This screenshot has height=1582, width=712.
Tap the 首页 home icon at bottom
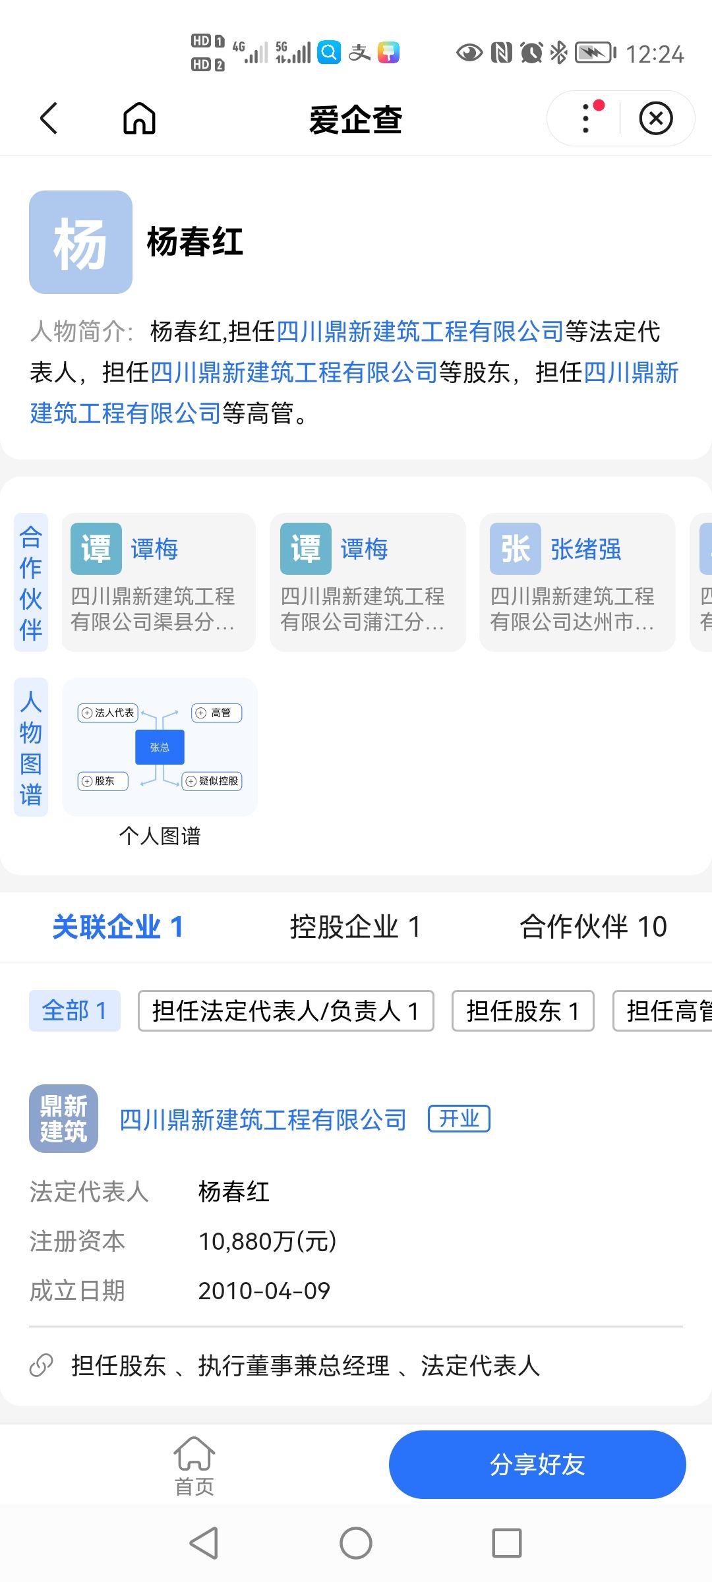point(194,1466)
